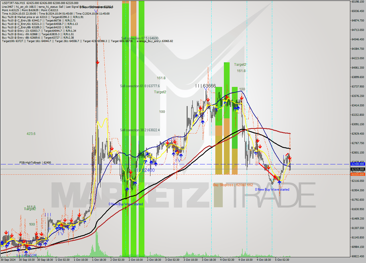Click the 65036.350 price axis label
Screen dimensions: 366x263
point(358,11)
